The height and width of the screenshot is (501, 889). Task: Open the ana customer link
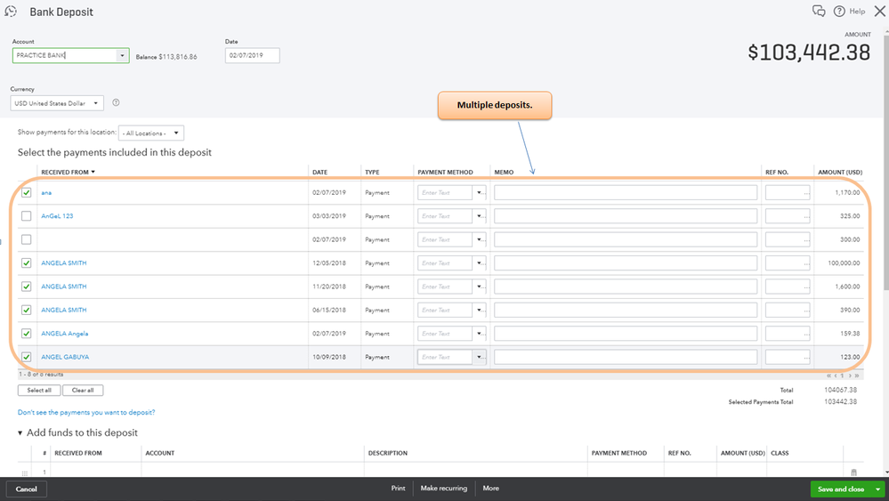tap(46, 193)
